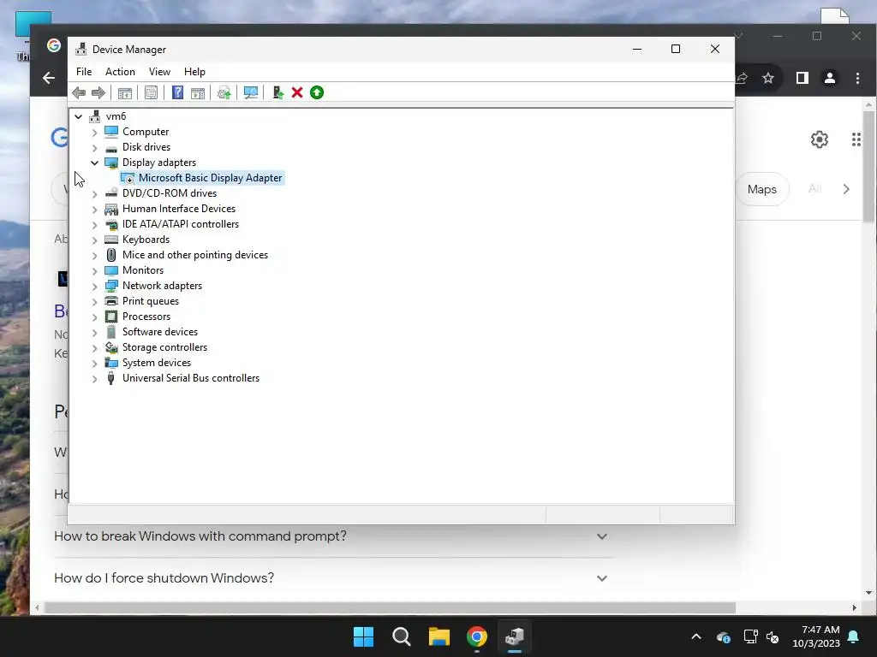Click Chrome's vertical scrollbar thumb
Image resolution: width=877 pixels, height=657 pixels.
(868, 167)
